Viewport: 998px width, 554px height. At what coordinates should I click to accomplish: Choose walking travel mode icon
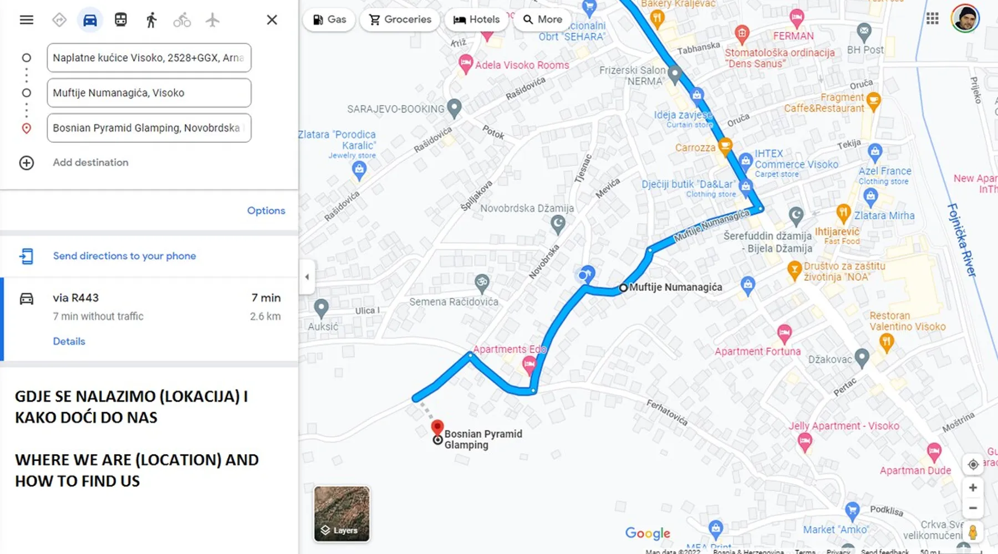coord(151,20)
